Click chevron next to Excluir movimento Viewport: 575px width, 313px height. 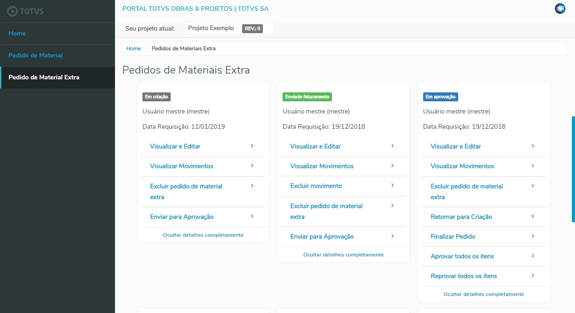coord(392,186)
